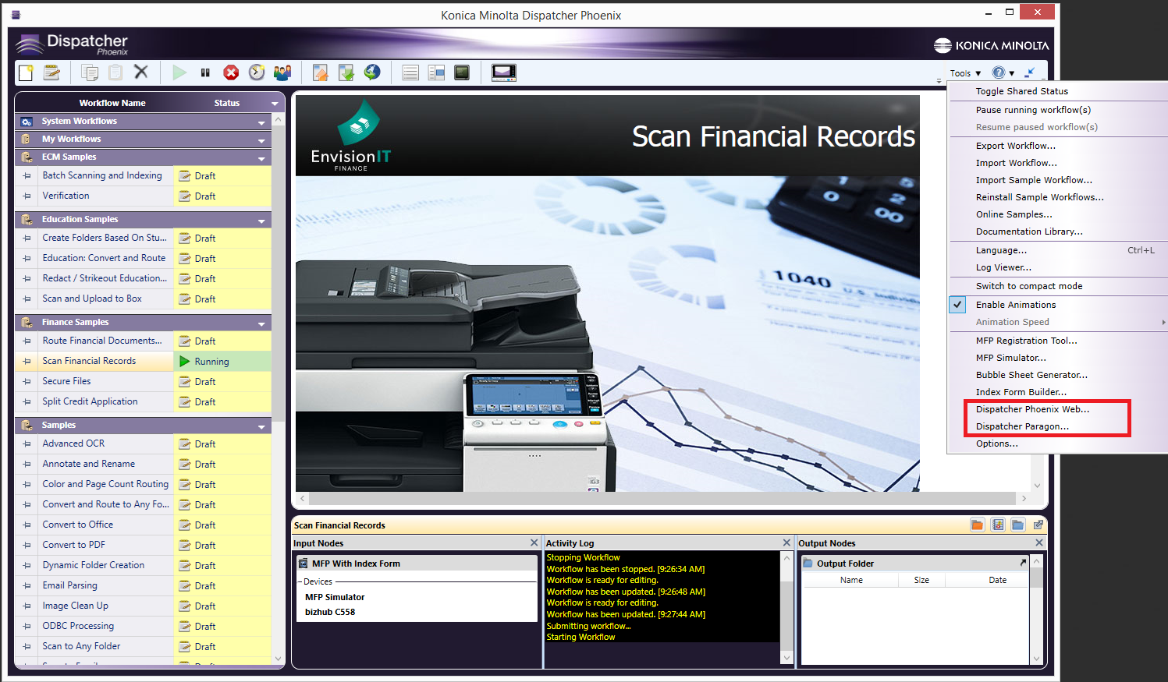Choose Pause running workflow(s)
The width and height of the screenshot is (1168, 682).
(1033, 110)
